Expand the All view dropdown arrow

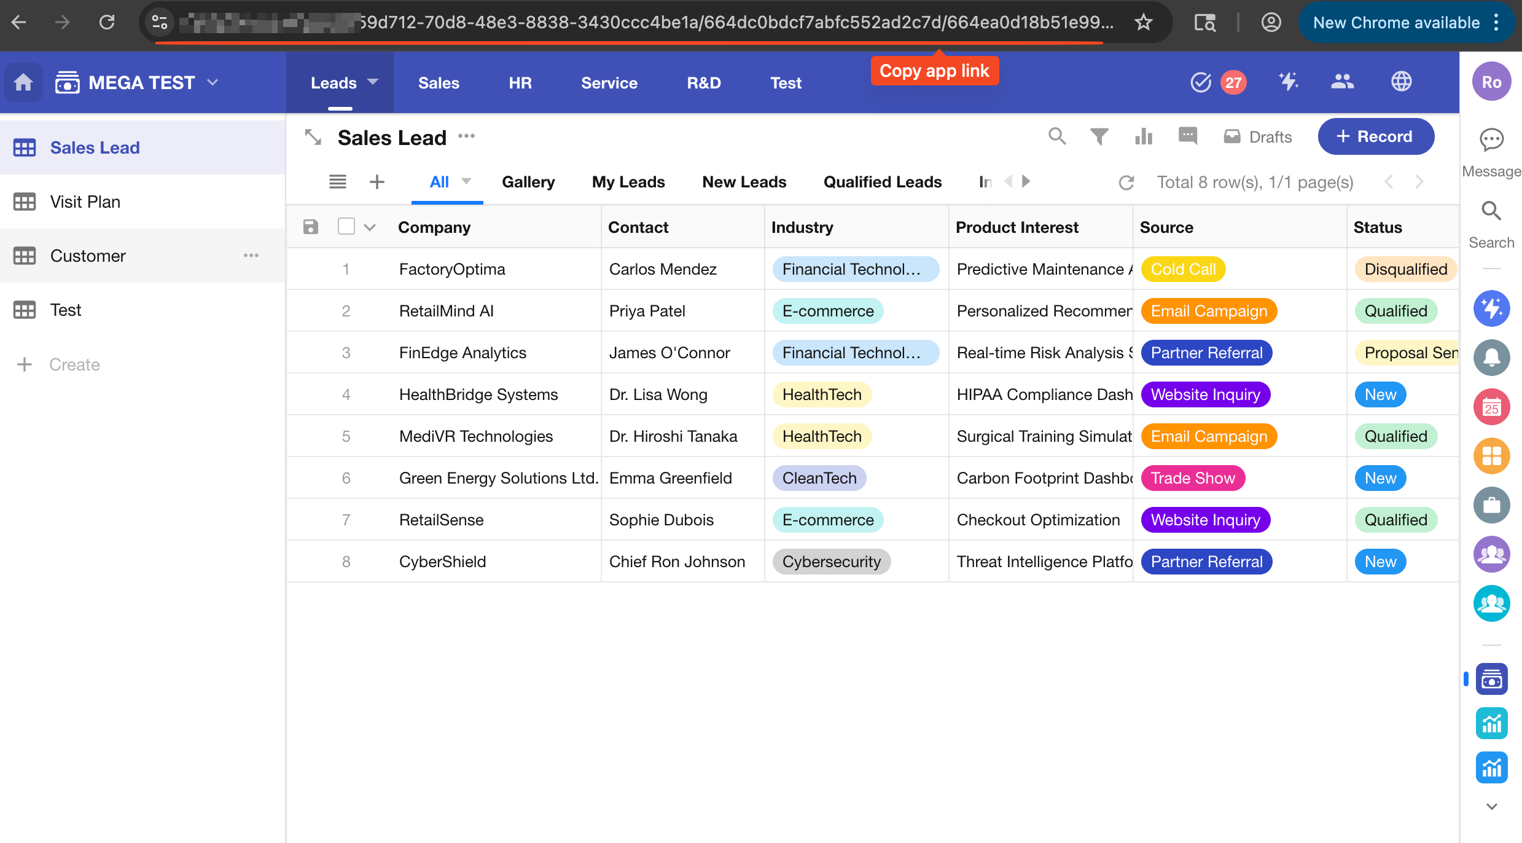(466, 181)
